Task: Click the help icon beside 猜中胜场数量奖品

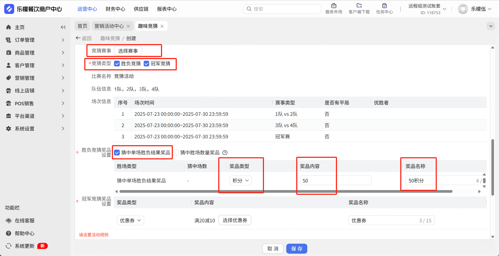Action: point(225,153)
